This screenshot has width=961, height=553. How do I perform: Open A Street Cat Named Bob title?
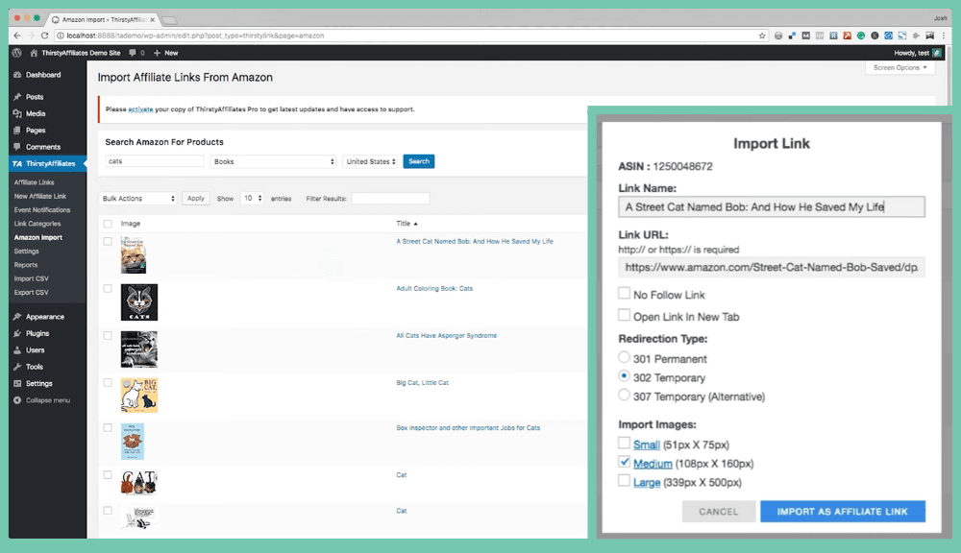(x=475, y=241)
